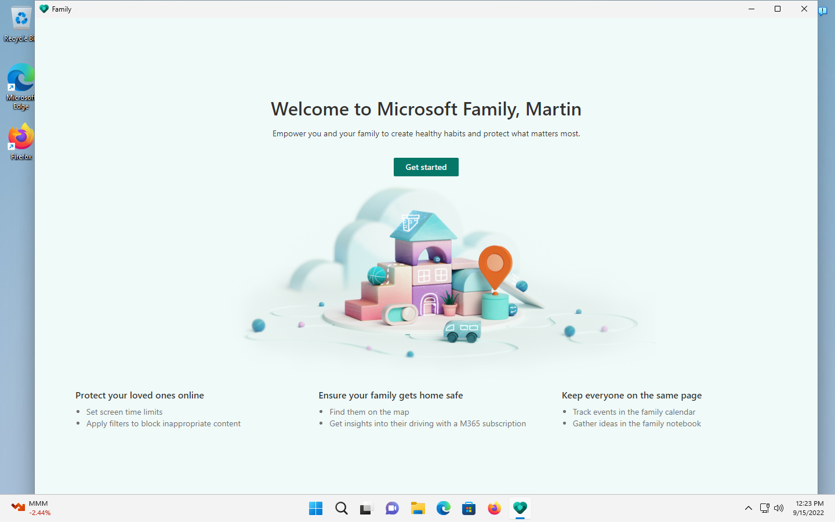The height and width of the screenshot is (522, 835).
Task: Click 'Gather ideas in the family notebook'
Action: coord(637,423)
